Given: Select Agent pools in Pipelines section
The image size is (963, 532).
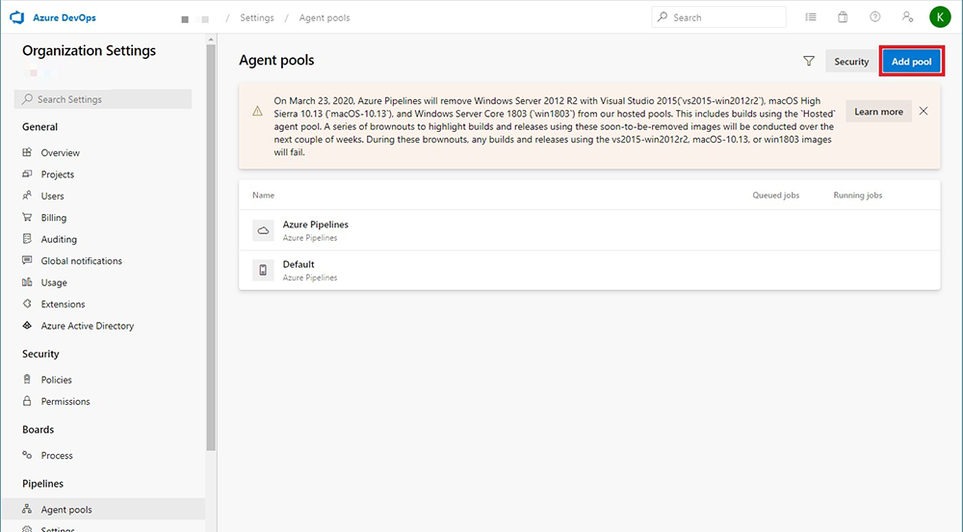Looking at the screenshot, I should [x=103, y=509].
